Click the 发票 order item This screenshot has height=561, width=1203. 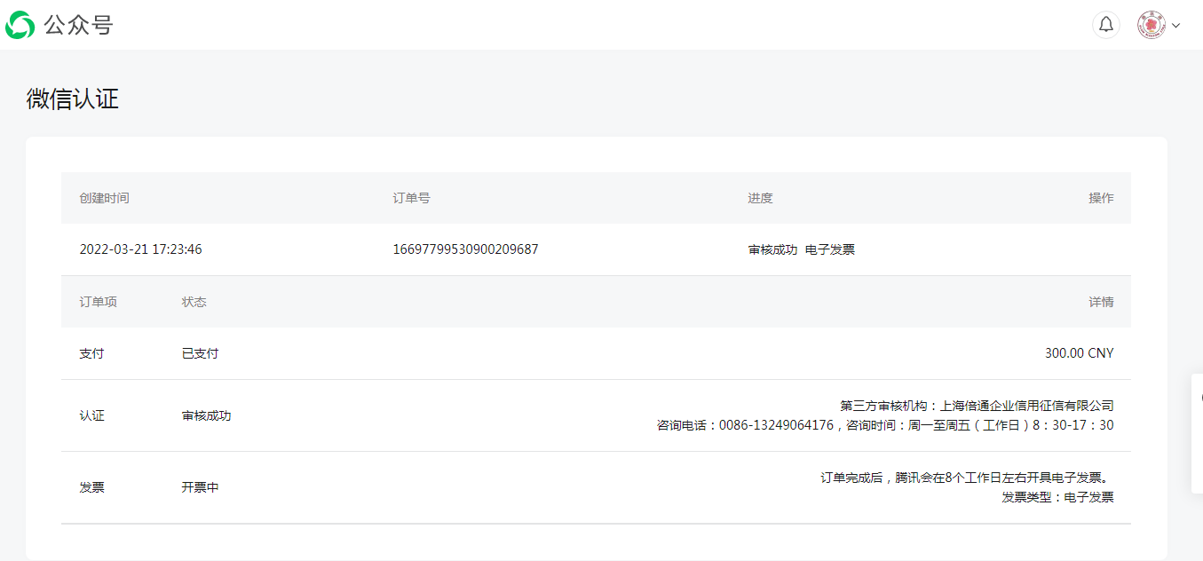(x=91, y=487)
